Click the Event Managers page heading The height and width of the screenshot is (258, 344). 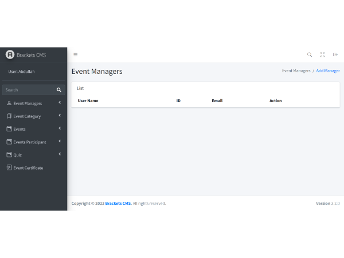97,72
